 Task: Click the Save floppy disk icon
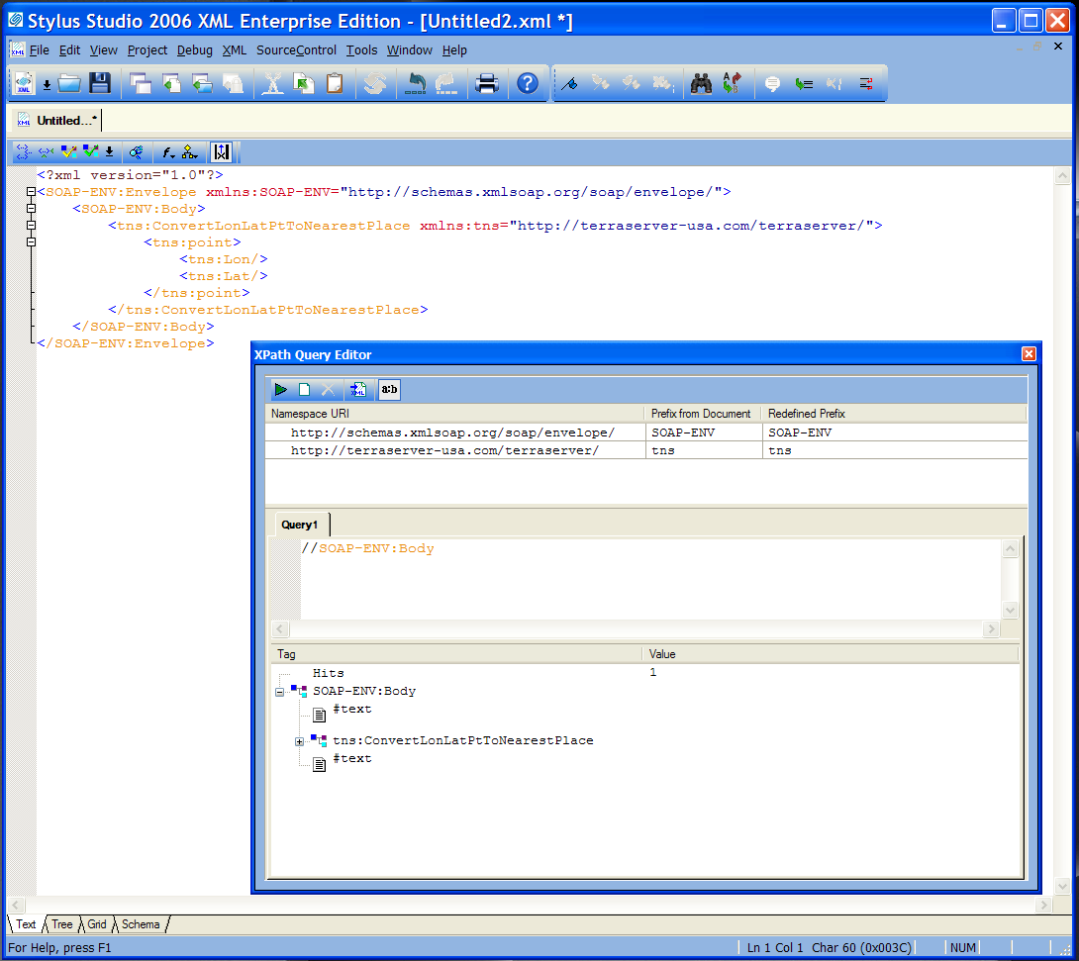100,84
